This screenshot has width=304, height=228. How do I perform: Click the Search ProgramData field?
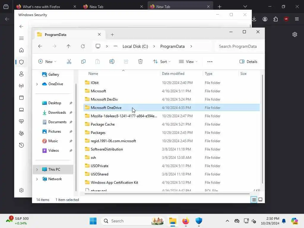(x=240, y=46)
